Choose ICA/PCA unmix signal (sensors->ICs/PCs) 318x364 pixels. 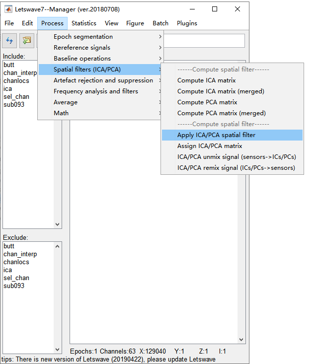click(232, 157)
